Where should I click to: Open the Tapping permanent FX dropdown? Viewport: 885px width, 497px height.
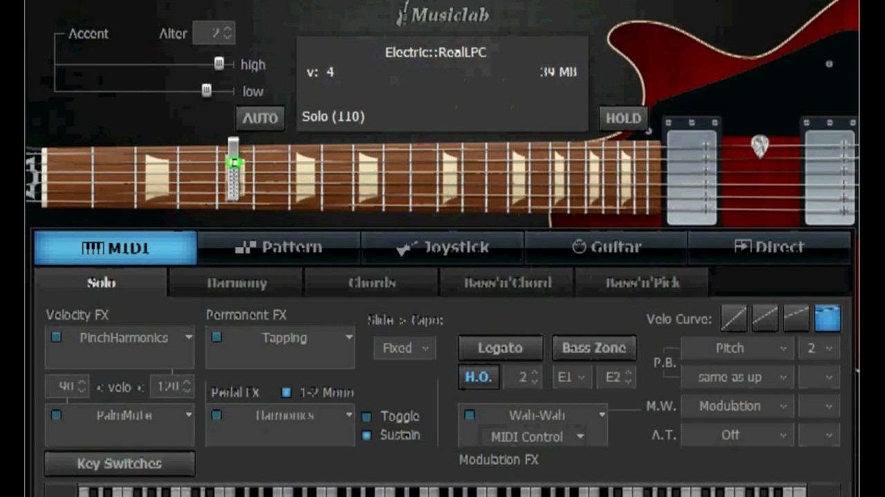pyautogui.click(x=348, y=338)
